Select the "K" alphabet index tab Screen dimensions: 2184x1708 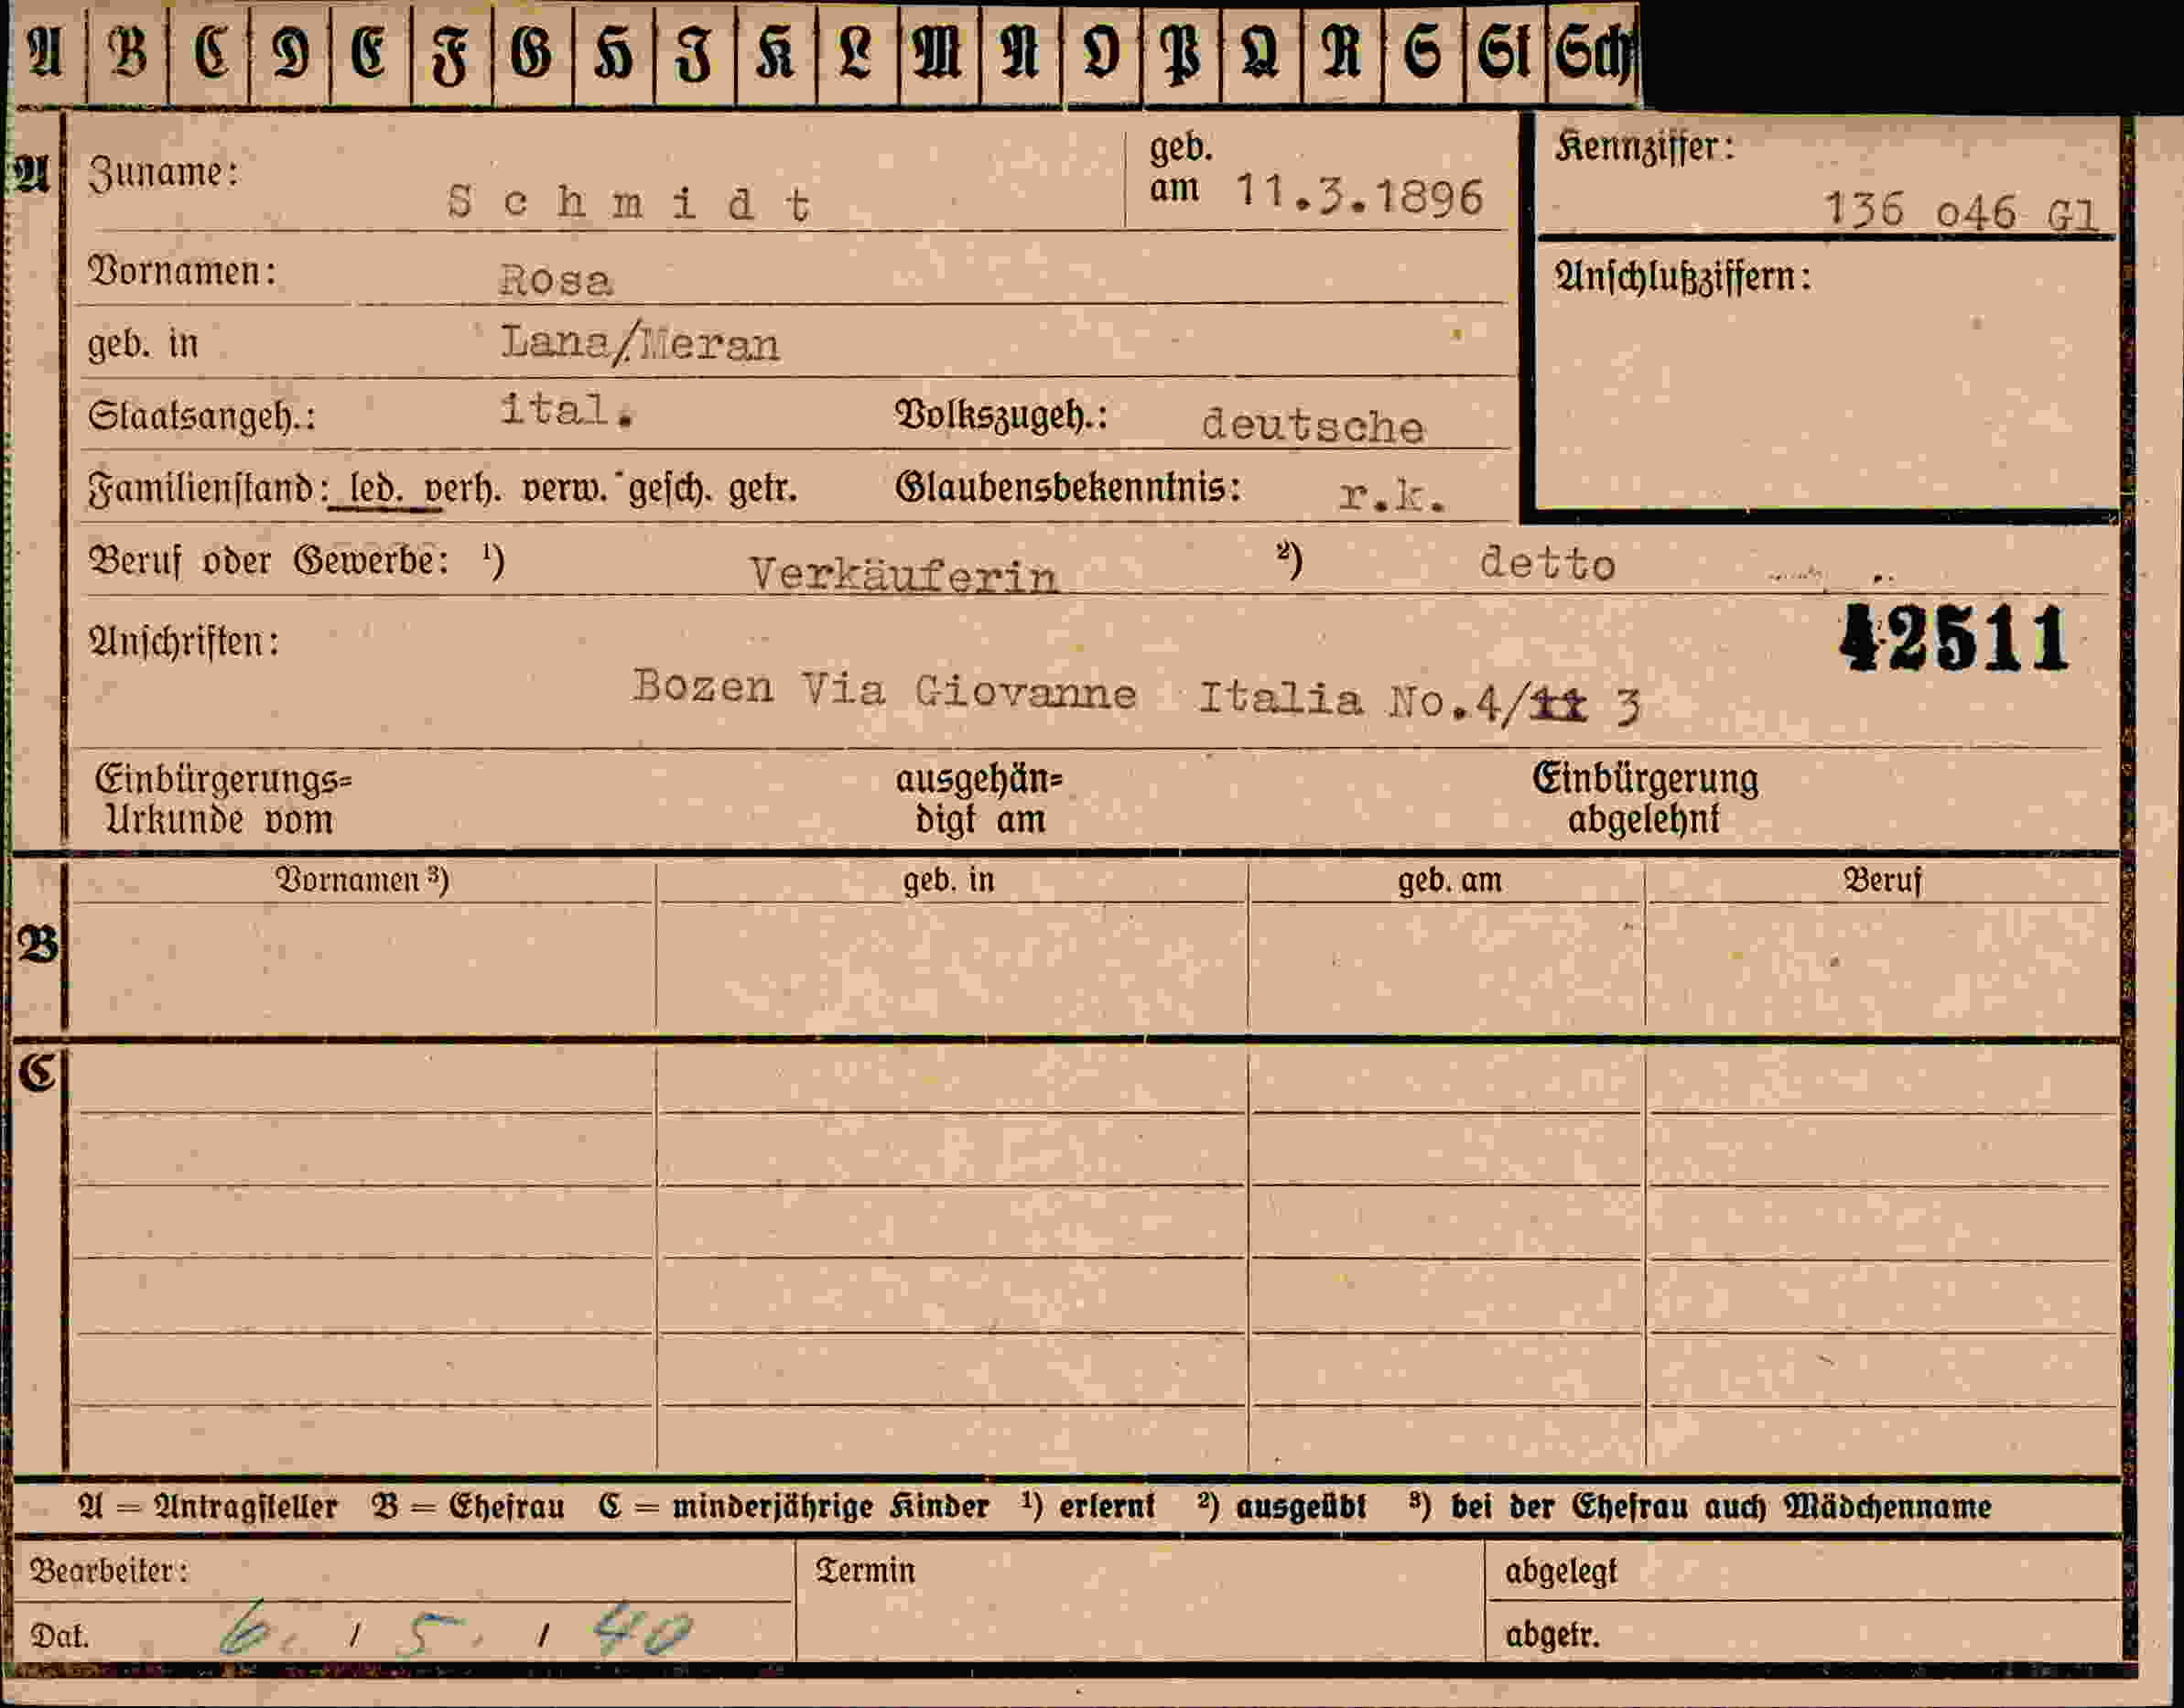point(776,54)
